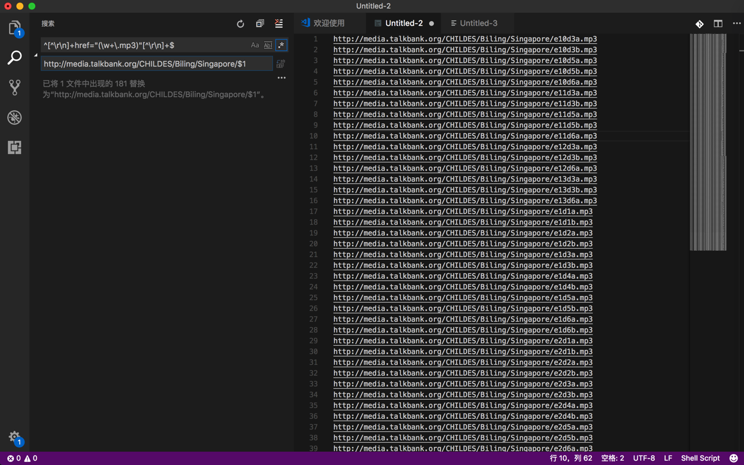This screenshot has width=744, height=465.
Task: Open errors and warnings in status bar
Action: tap(22, 458)
